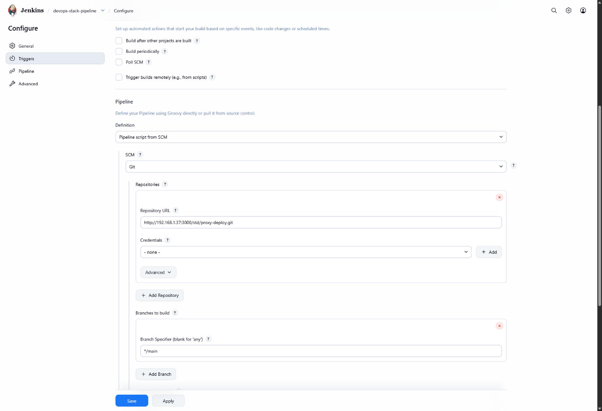Enable Build after other projects are built
Viewport: 602px width, 411px height.
point(119,41)
